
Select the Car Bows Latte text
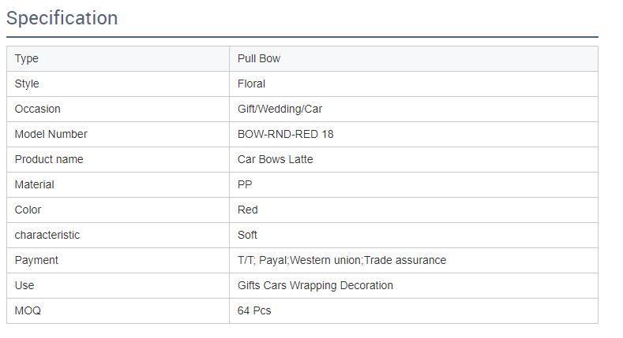point(275,159)
